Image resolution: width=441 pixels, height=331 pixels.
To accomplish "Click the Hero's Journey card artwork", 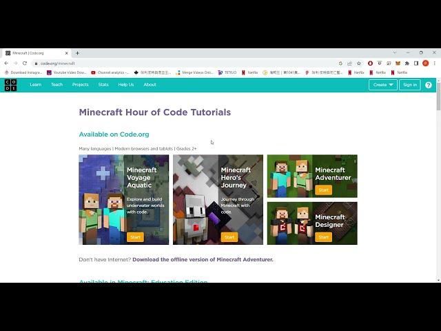I will (196, 199).
